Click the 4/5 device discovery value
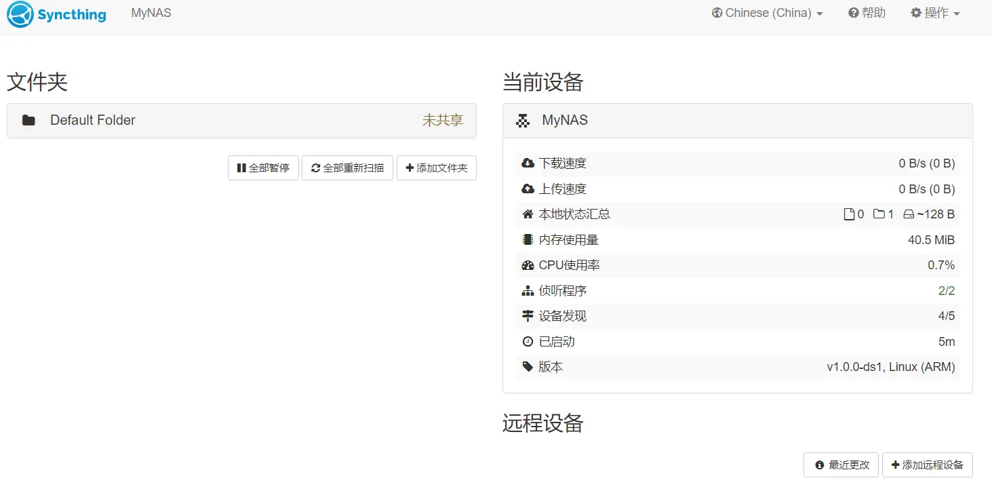This screenshot has height=491, width=992. click(x=947, y=316)
